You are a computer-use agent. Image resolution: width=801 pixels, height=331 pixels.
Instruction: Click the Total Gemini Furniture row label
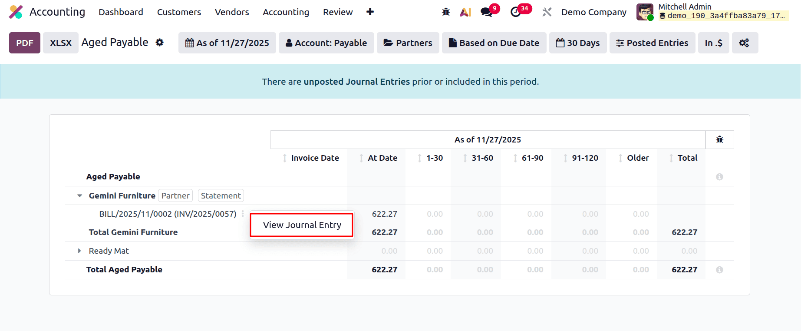[133, 232]
